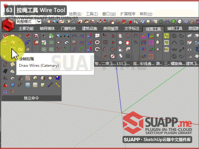
Task: Switch to the 轴网墙体 tab
Action: click(x=47, y=29)
